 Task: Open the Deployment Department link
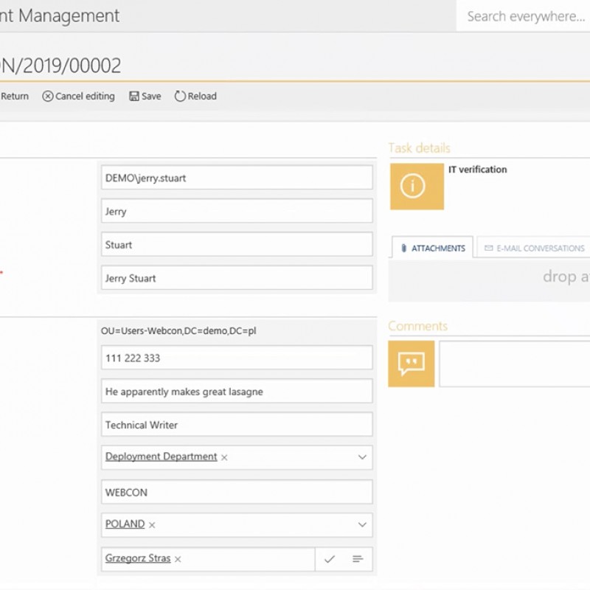(161, 457)
